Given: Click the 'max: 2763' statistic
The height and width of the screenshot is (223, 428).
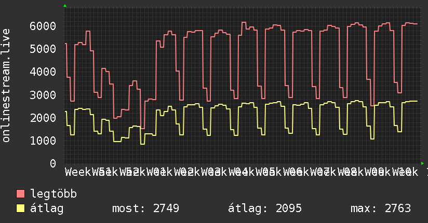Looking at the screenshot, I should [381, 208].
